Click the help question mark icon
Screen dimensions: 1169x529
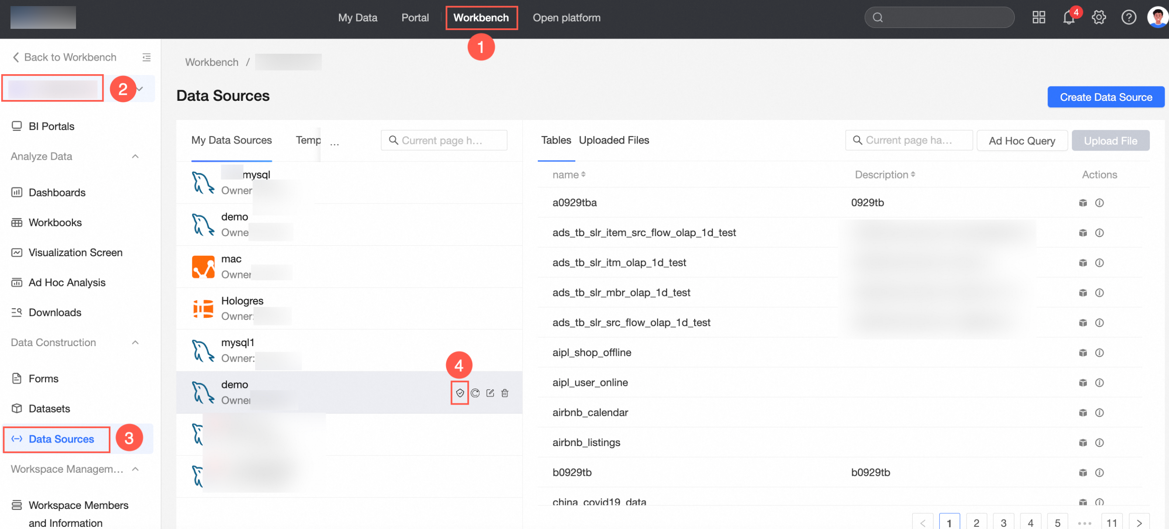pyautogui.click(x=1129, y=18)
